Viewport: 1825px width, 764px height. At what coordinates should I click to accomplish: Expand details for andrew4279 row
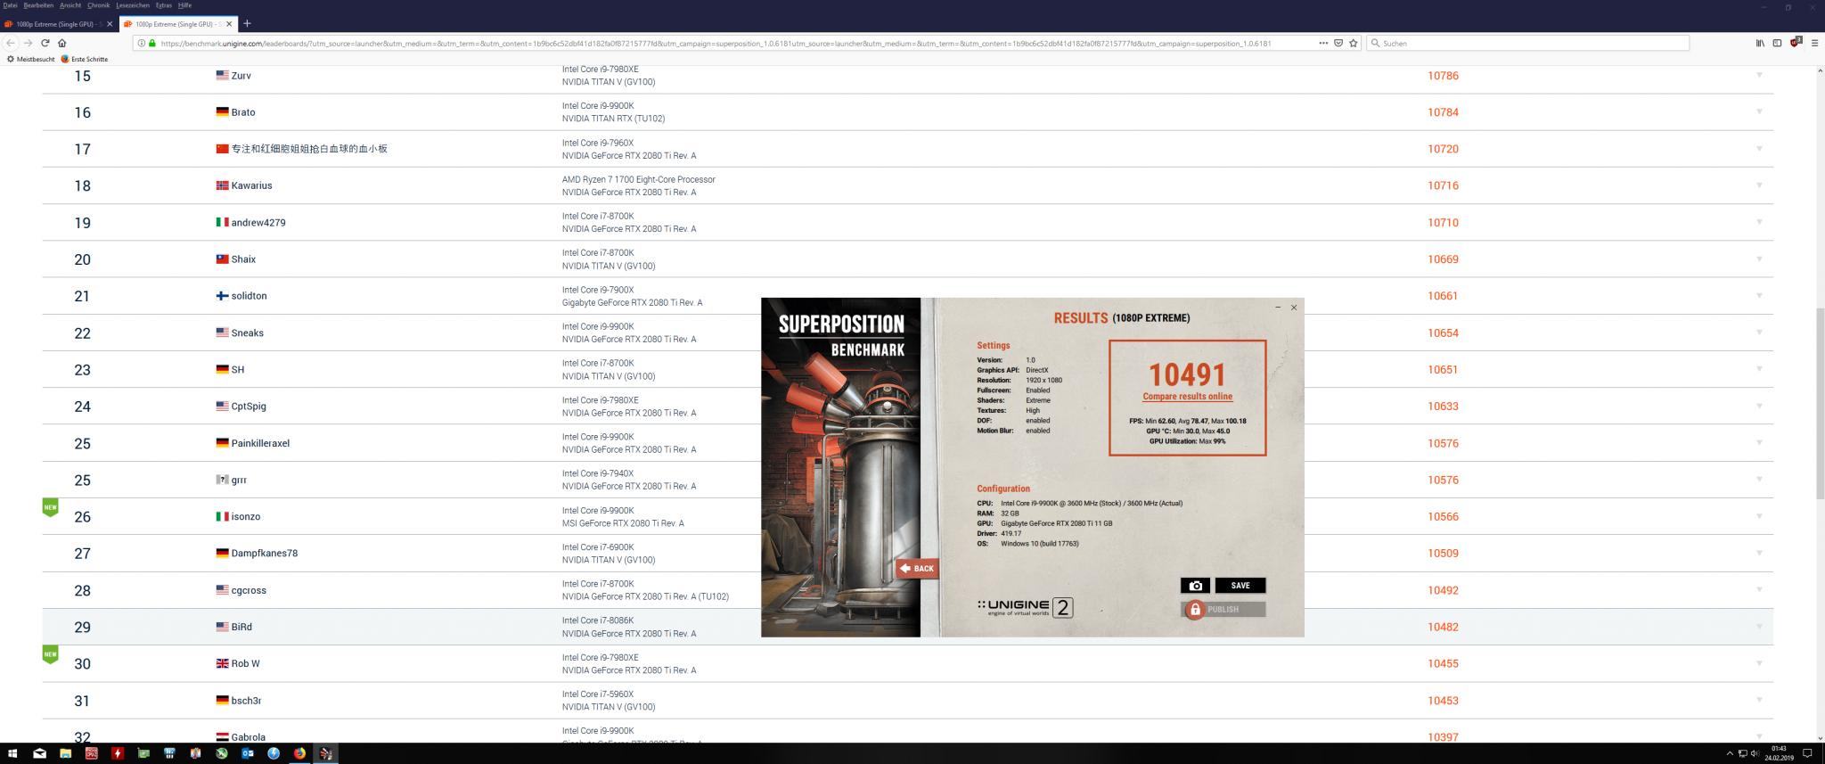(x=1759, y=222)
